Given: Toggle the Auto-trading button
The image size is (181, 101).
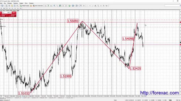Looking at the screenshot, I should pos(38,6).
